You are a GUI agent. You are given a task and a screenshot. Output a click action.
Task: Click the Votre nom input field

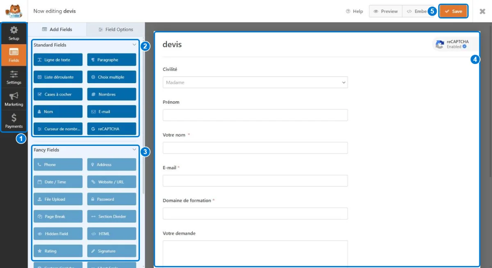[255, 148]
